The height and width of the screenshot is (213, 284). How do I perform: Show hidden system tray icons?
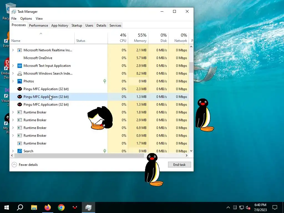[x=228, y=207]
